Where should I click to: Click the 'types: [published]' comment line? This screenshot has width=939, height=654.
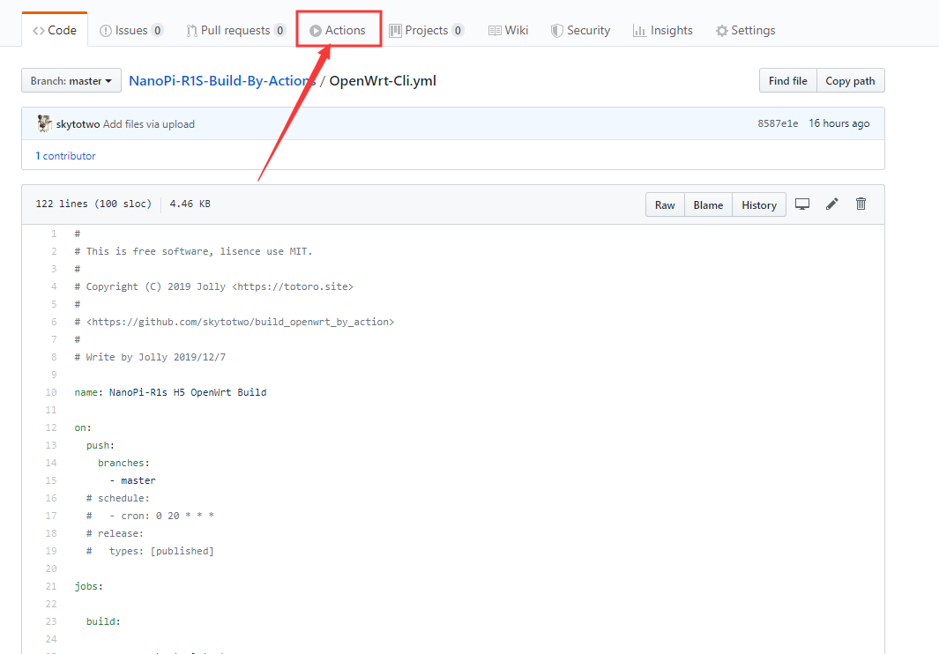point(150,551)
